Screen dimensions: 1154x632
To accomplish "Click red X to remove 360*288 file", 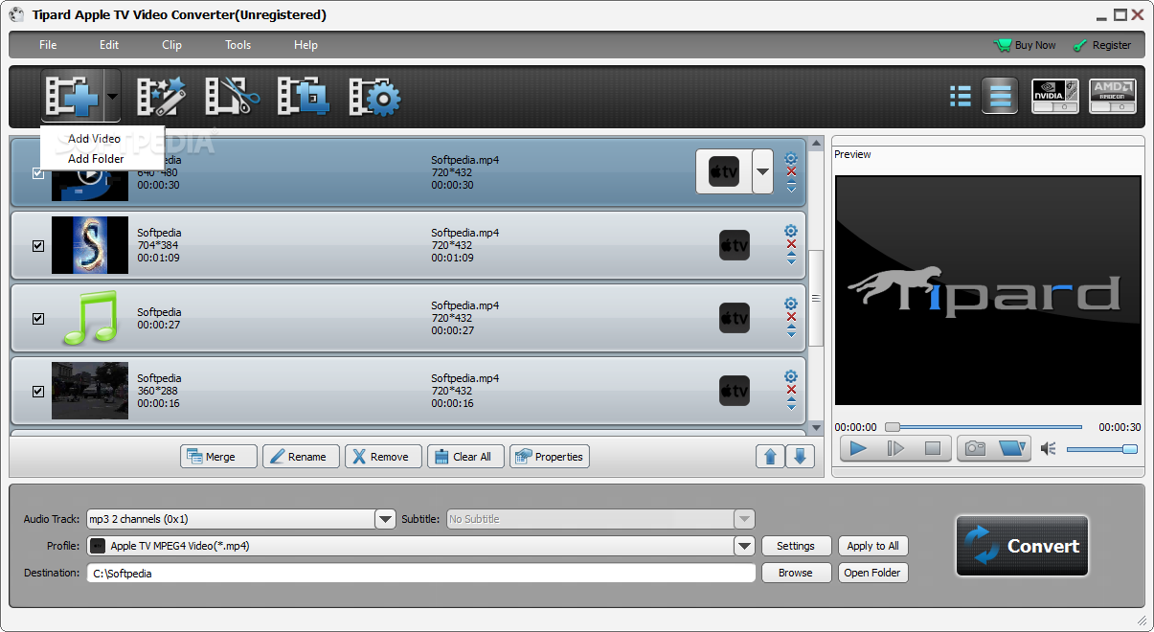I will 791,390.
